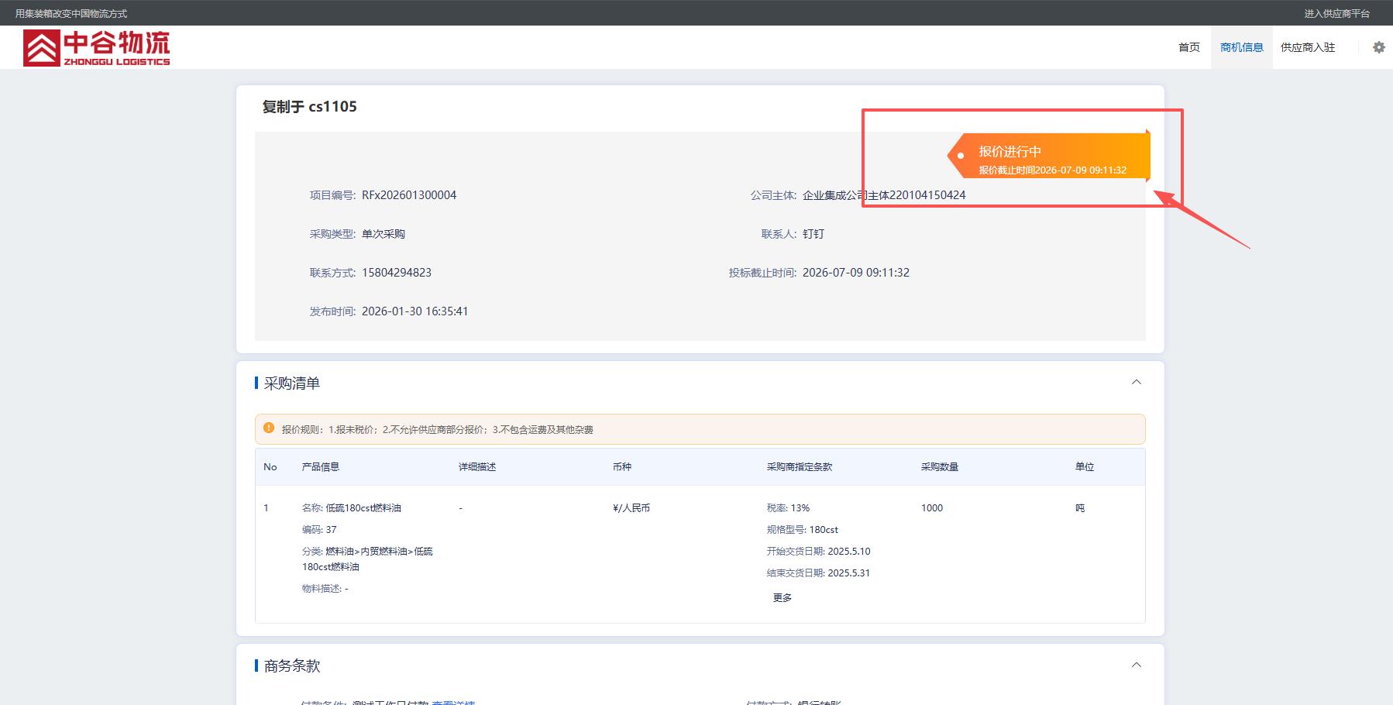This screenshot has height=705, width=1393.
Task: Open the 商机信息 navigation tab
Action: point(1242,47)
